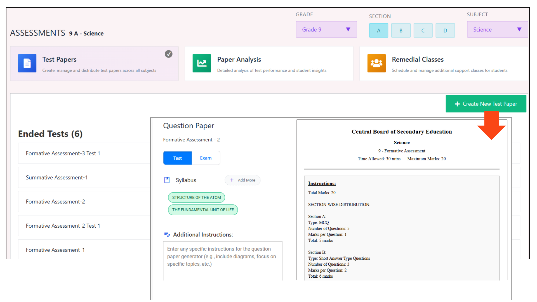This screenshot has height=302, width=537.
Task: Click the Syllabus book icon
Action: tap(167, 180)
